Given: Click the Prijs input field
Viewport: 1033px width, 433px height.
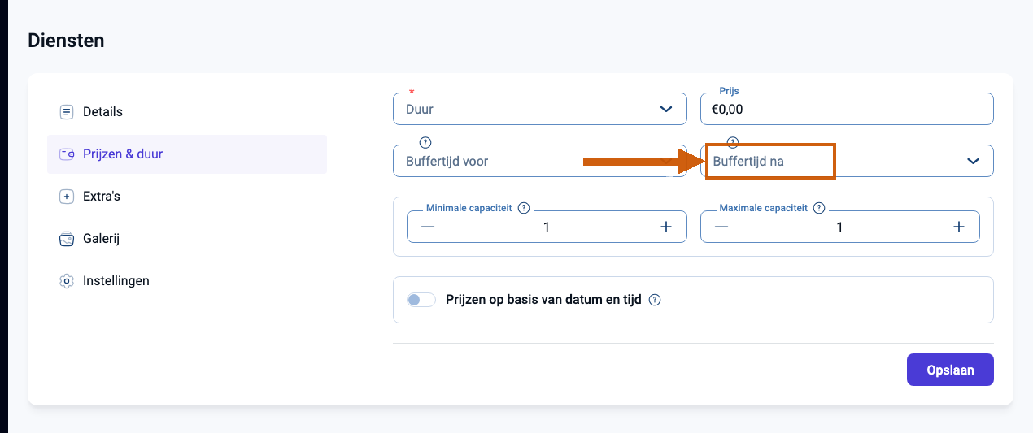Looking at the screenshot, I should [847, 109].
